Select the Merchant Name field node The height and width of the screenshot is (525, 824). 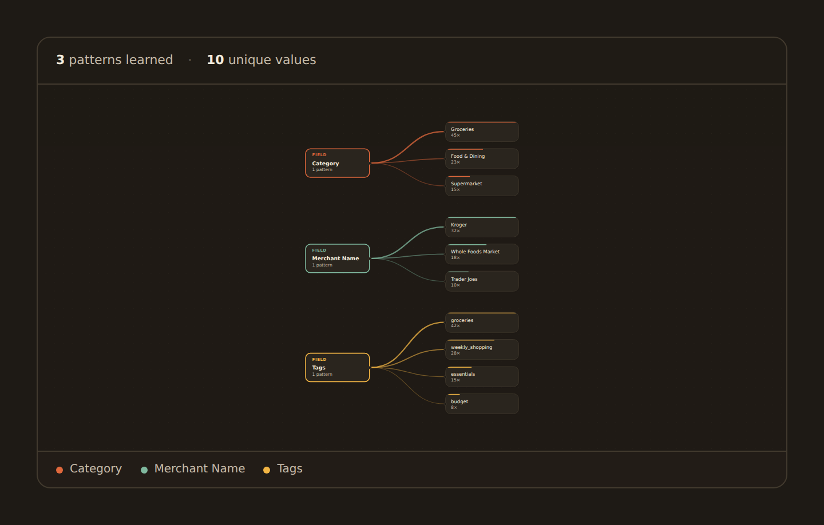338,258
